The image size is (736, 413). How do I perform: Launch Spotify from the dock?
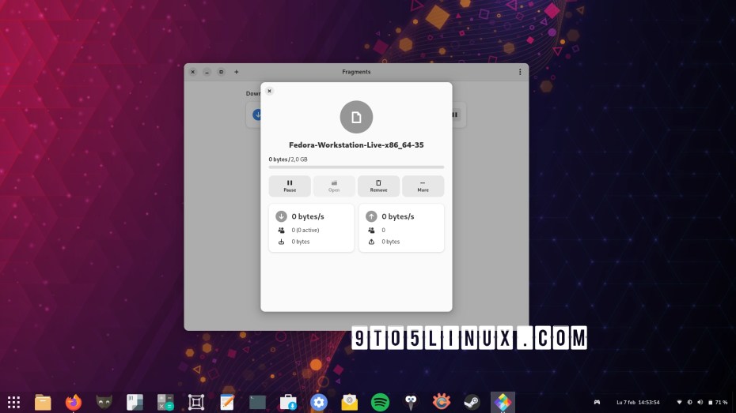coord(380,402)
